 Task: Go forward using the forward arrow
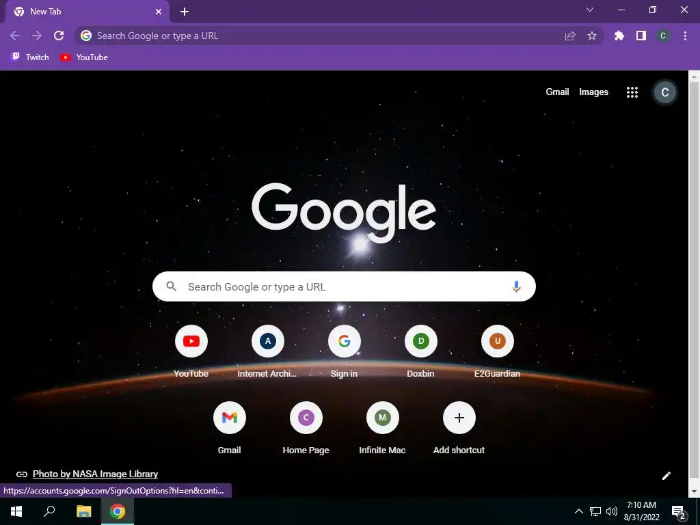coord(37,36)
